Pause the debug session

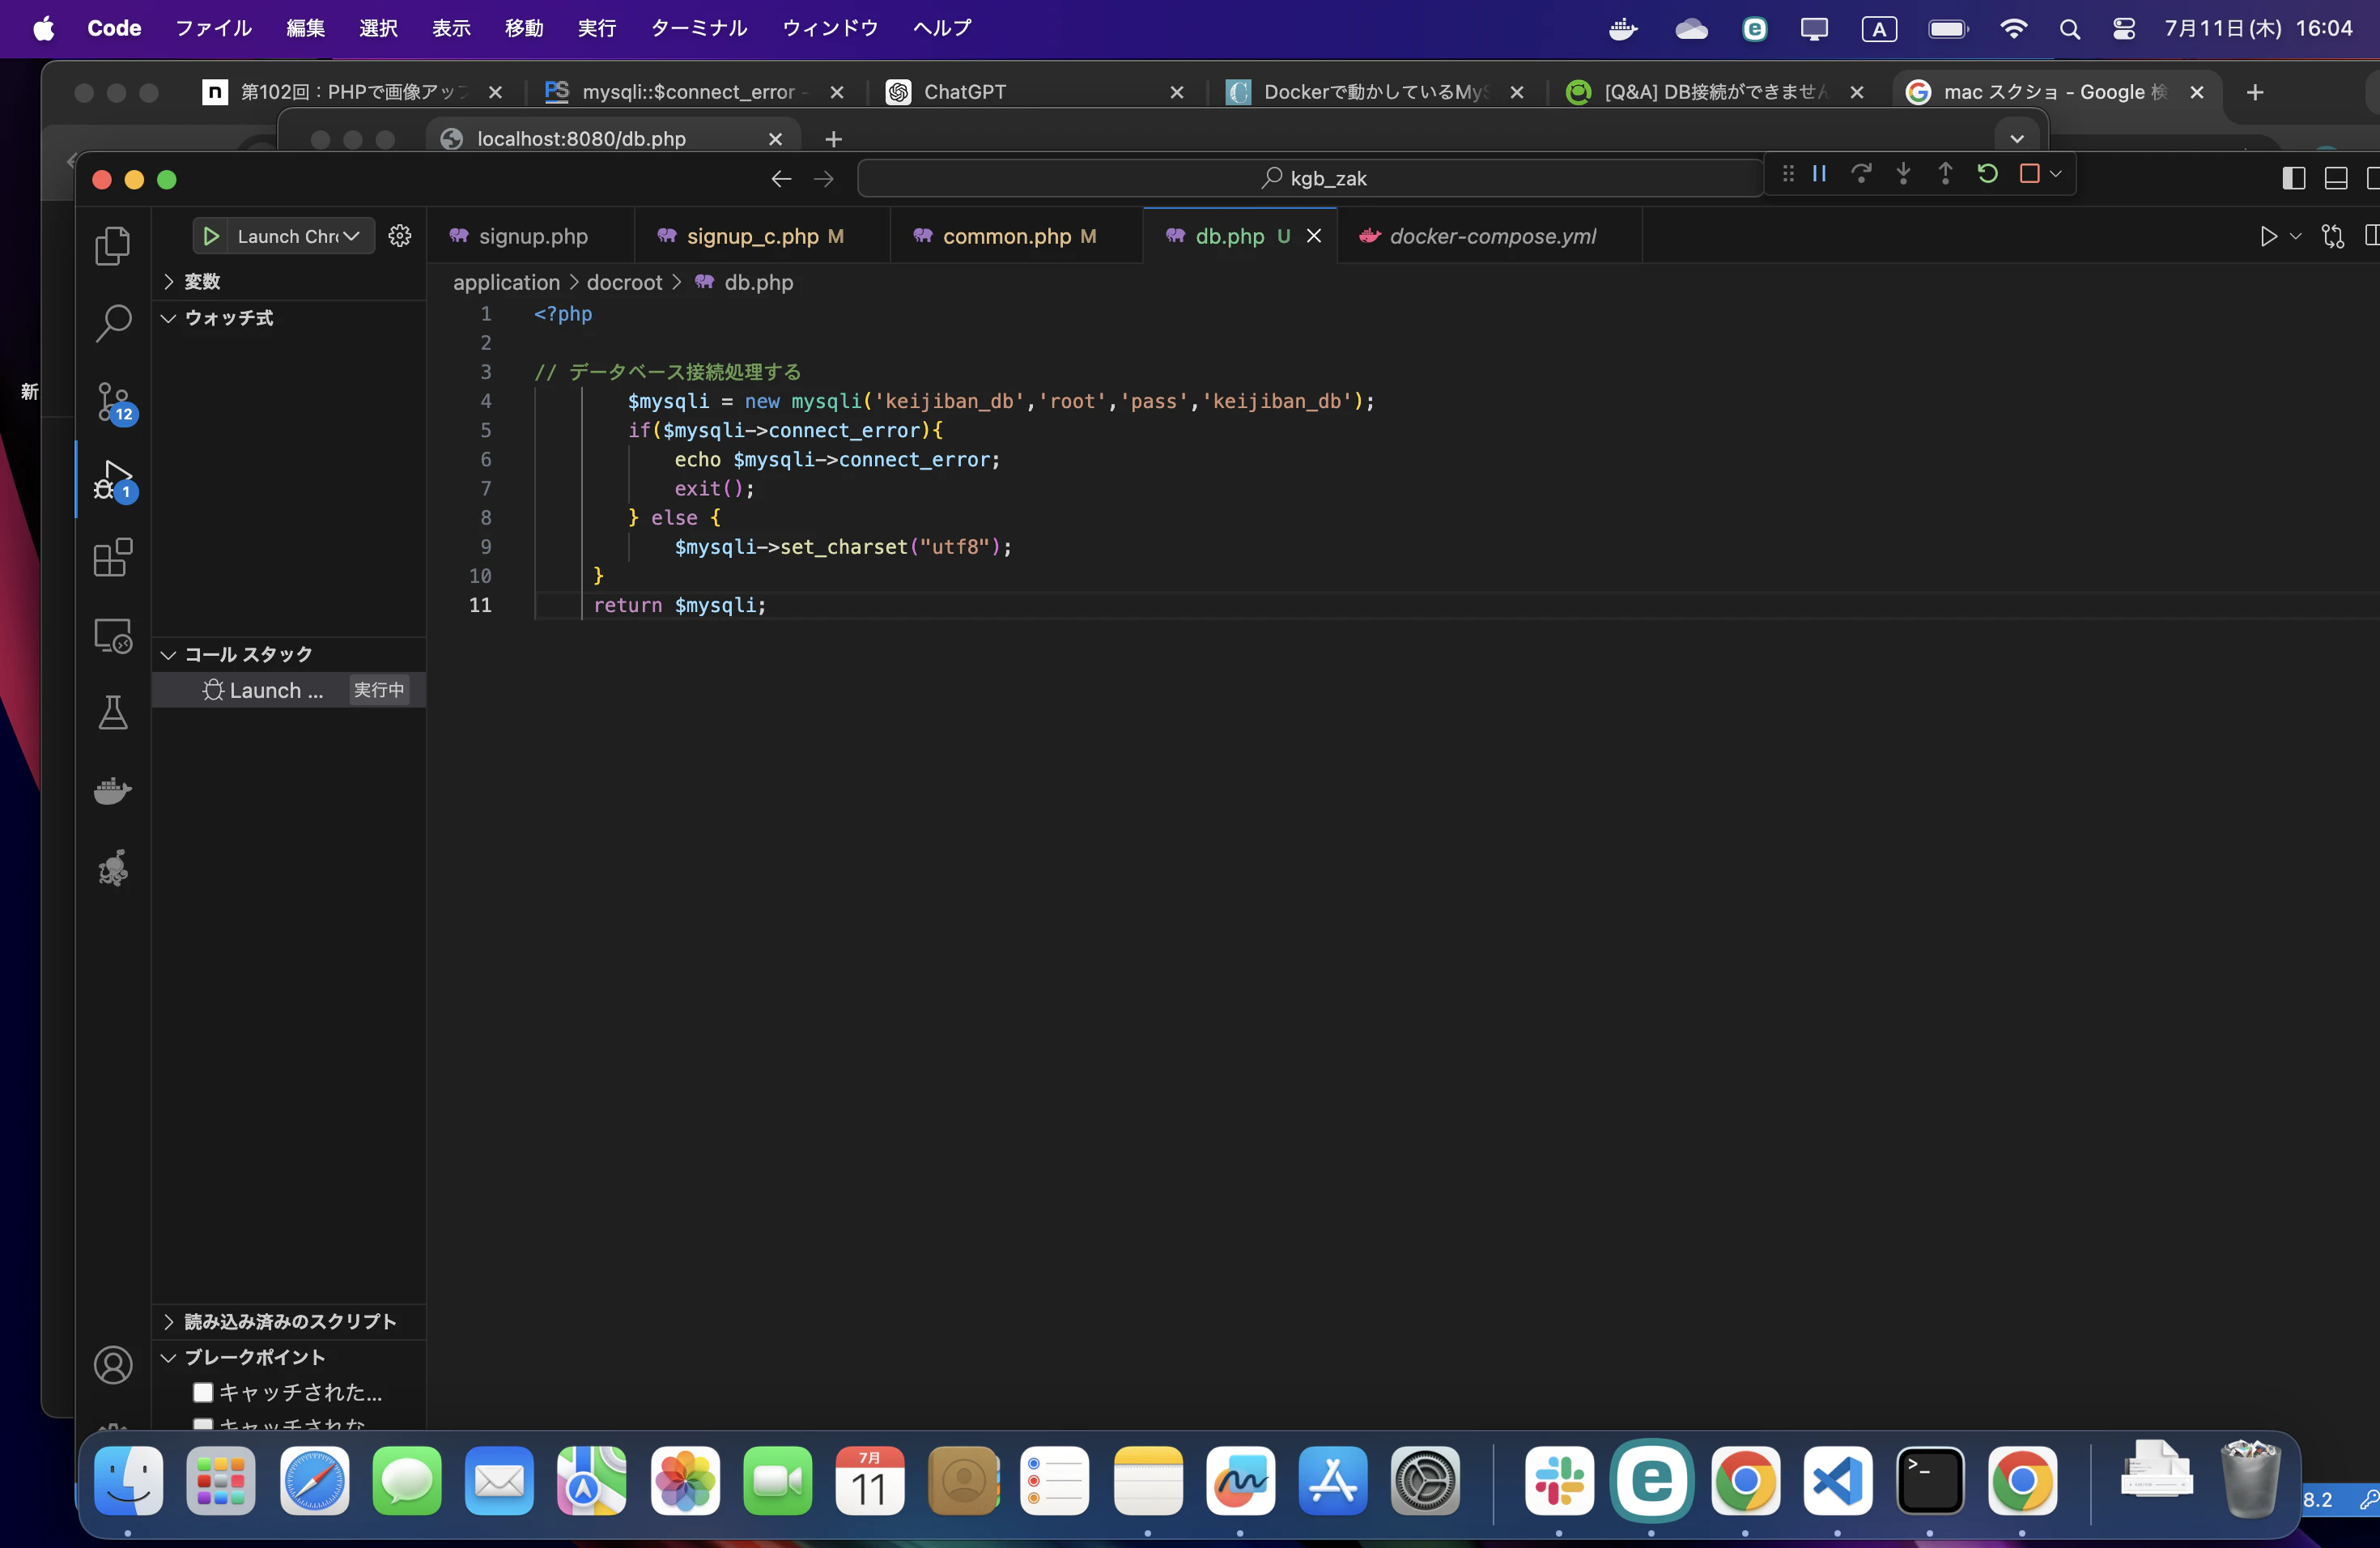pos(1819,174)
